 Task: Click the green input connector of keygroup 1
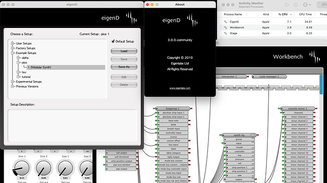tap(154, 109)
